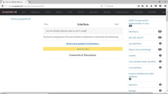Click the scroll down arrow of vertical scrollbar
Viewport: 168px width, 94px height.
pyautogui.click(x=167, y=91)
